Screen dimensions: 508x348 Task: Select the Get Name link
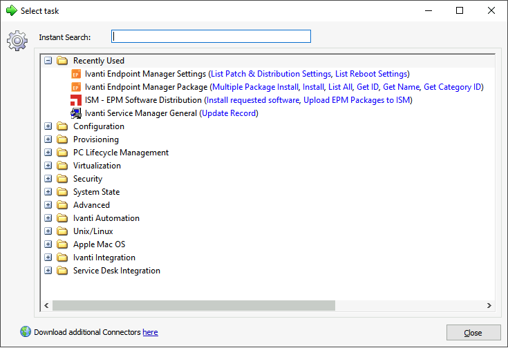401,87
